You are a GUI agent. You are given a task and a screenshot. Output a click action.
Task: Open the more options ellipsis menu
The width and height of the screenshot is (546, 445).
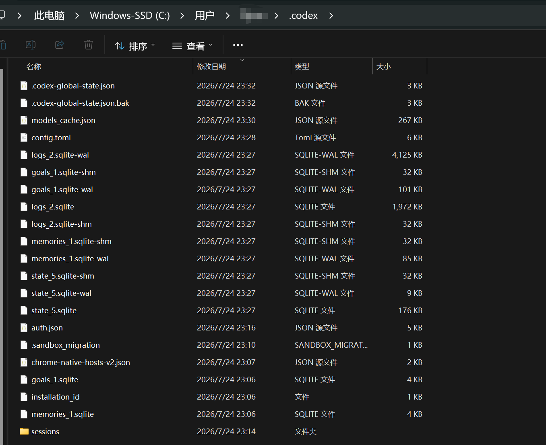point(238,45)
